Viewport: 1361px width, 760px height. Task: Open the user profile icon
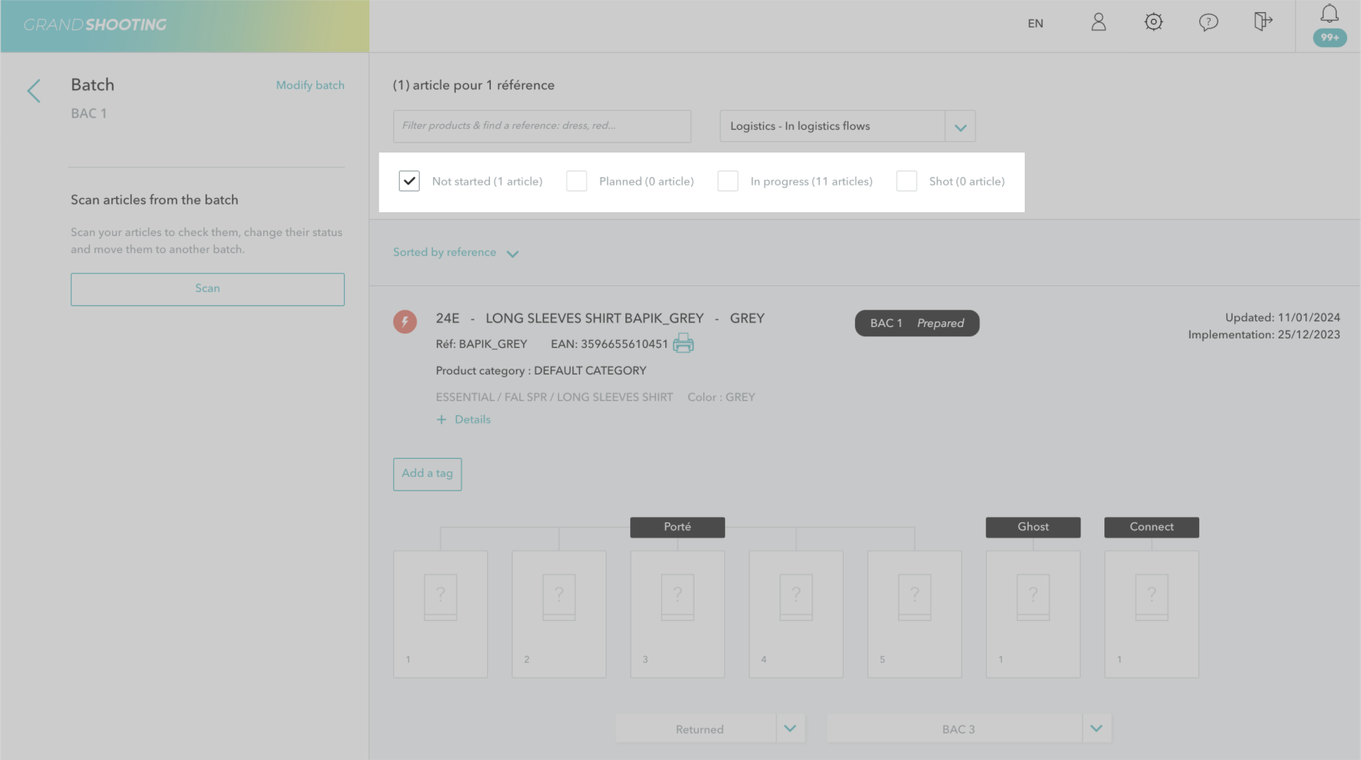[x=1098, y=23]
